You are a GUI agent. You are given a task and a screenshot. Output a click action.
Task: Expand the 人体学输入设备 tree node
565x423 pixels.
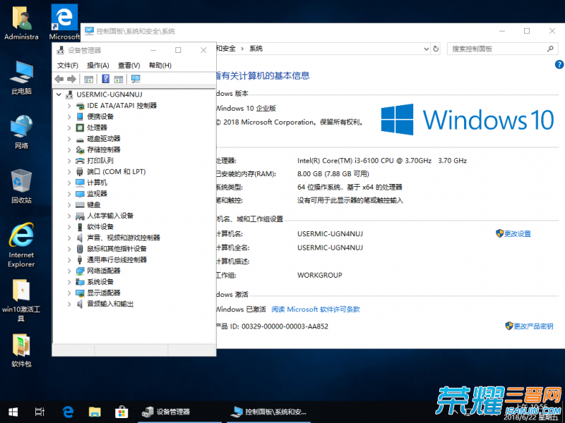pyautogui.click(x=69, y=216)
